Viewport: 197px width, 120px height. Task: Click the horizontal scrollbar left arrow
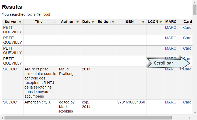pos(2,118)
